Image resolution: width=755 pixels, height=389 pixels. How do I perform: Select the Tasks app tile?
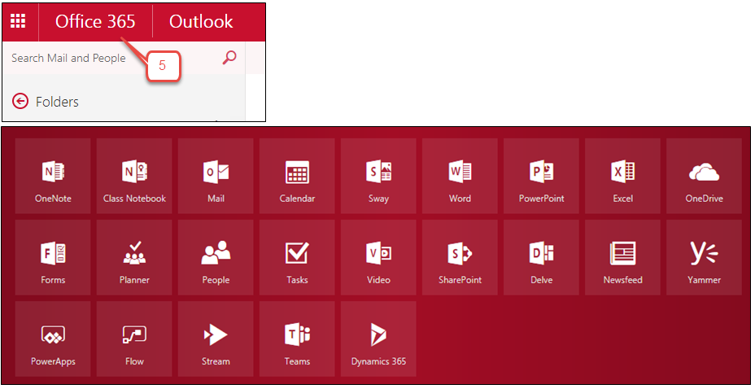pos(297,257)
